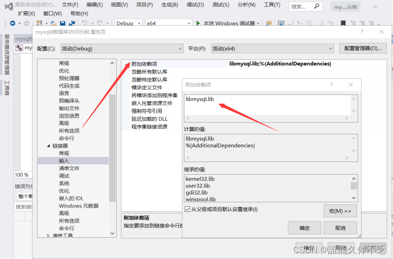
Task: Click help question mark in 附加依赖项 dialog
Action: (331, 84)
